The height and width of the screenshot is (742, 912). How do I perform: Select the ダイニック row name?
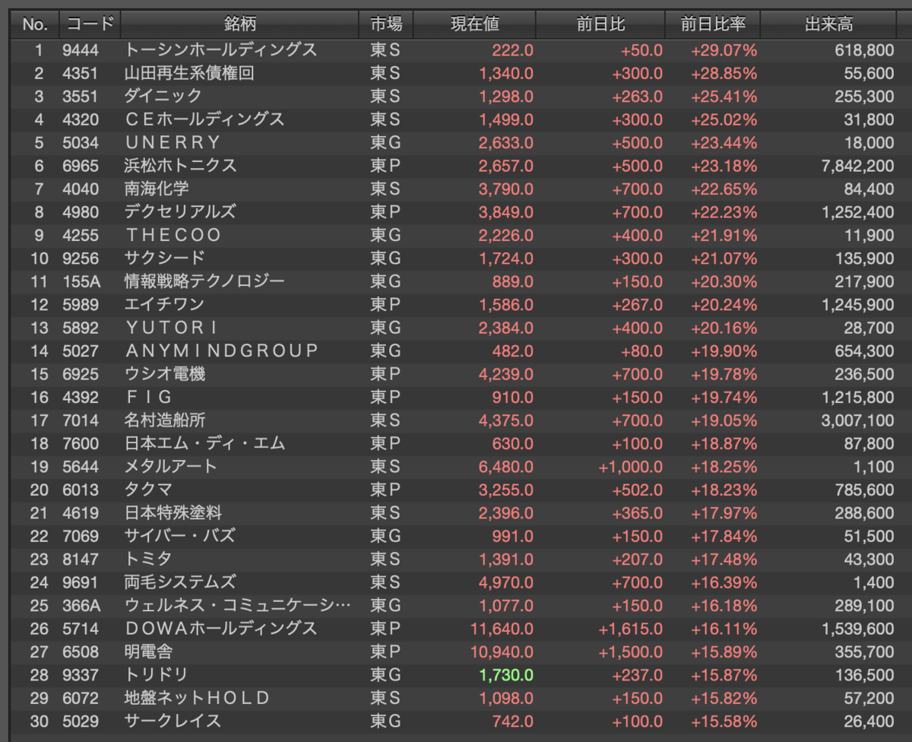[163, 97]
